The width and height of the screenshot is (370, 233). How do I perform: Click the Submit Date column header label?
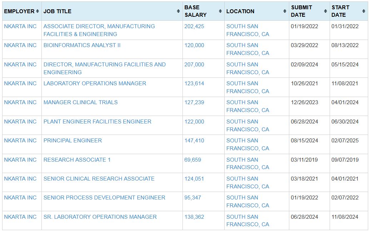coord(301,11)
